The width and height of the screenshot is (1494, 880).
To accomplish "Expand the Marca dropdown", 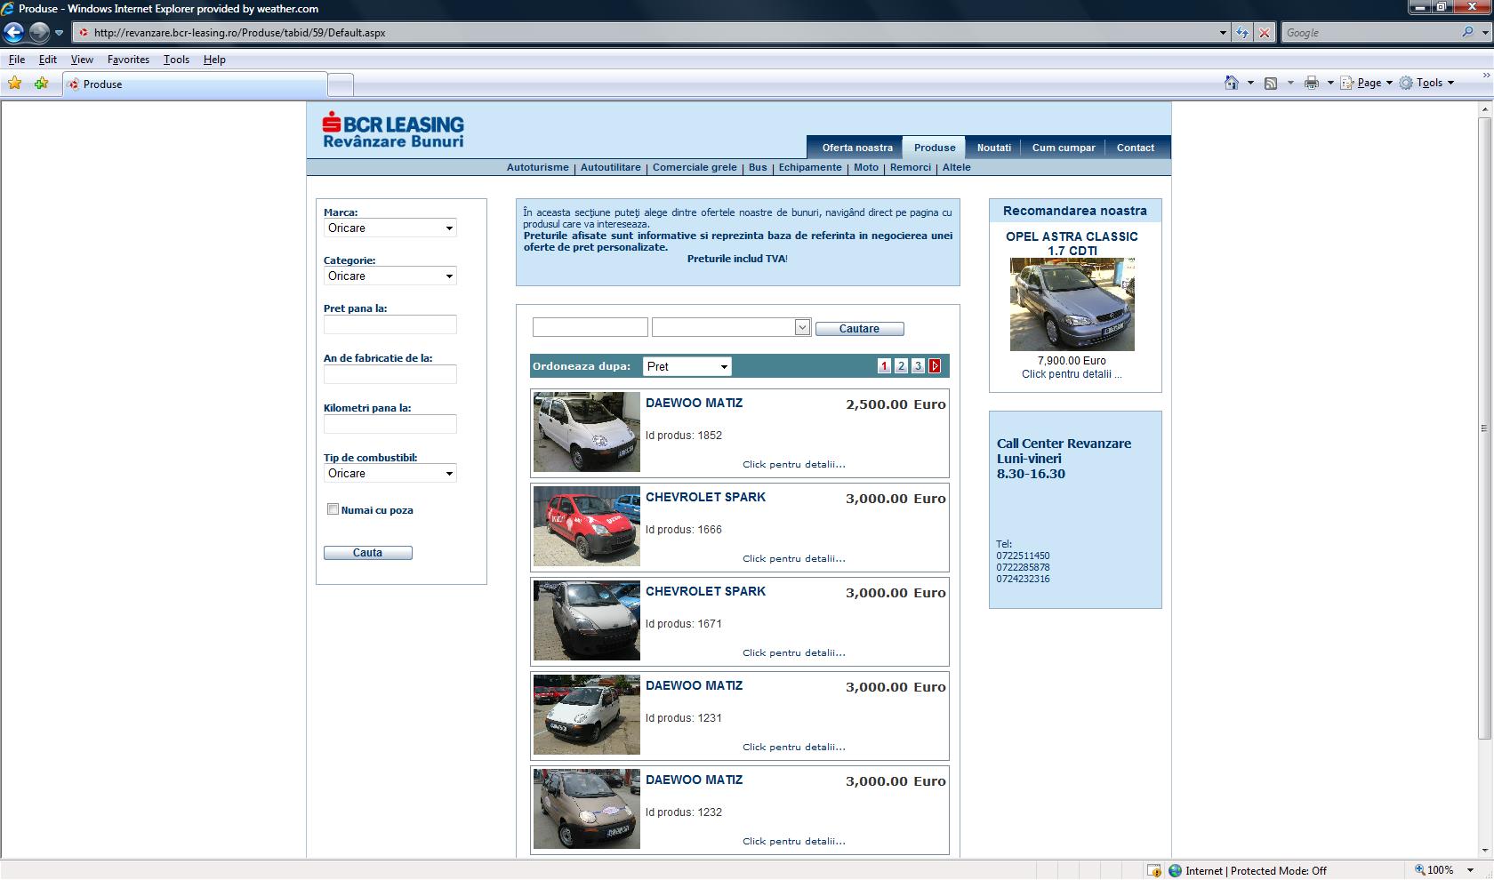I will pyautogui.click(x=390, y=228).
